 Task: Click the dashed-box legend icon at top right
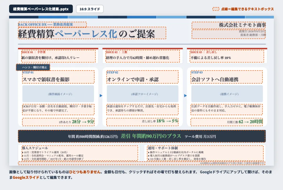point(216,9)
